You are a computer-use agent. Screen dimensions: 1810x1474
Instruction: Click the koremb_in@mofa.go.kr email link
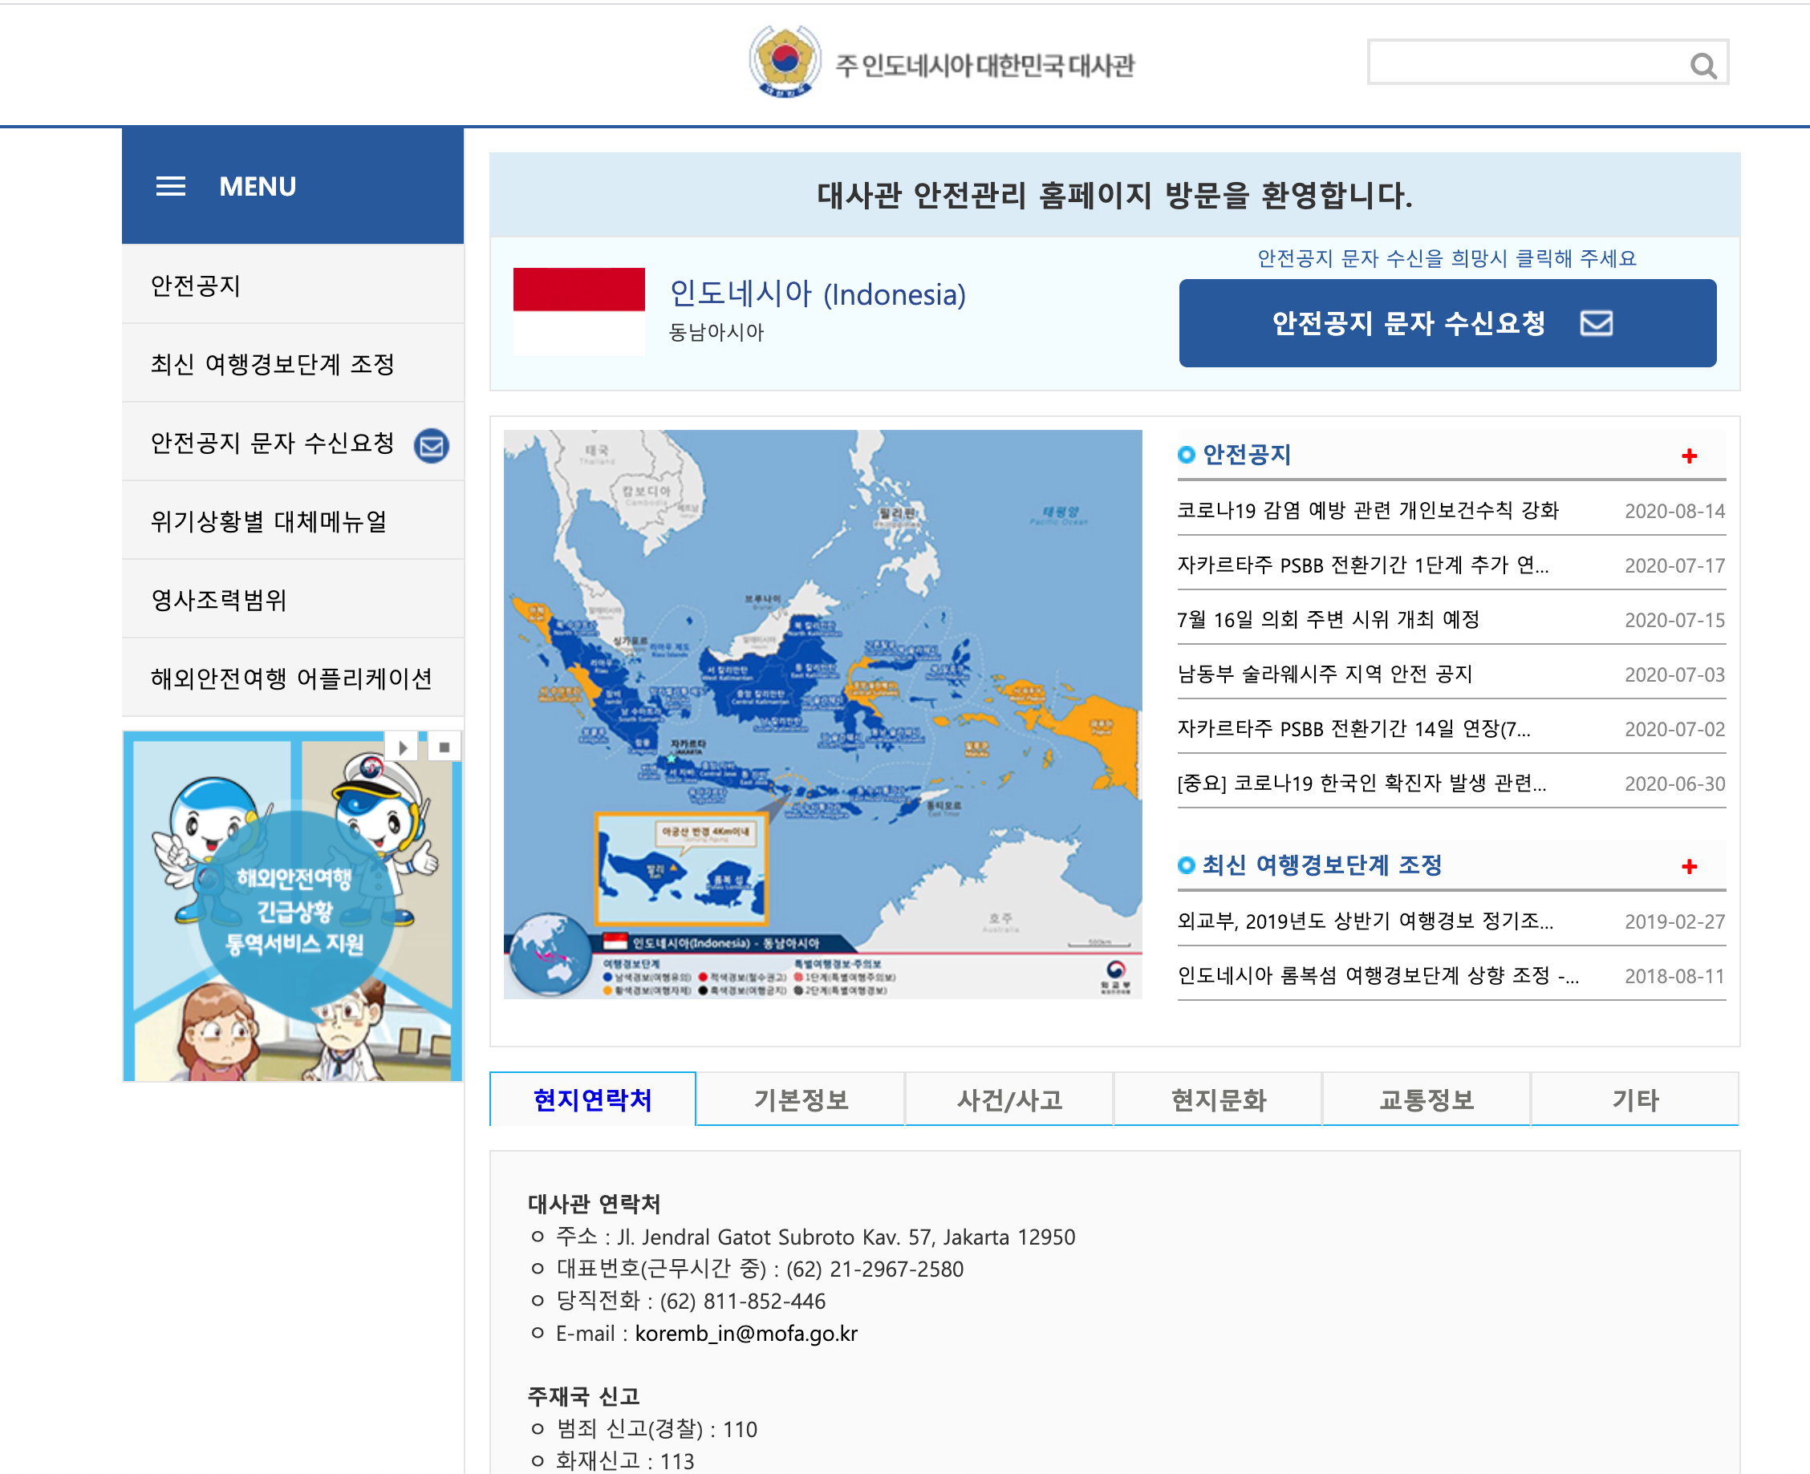click(x=746, y=1333)
